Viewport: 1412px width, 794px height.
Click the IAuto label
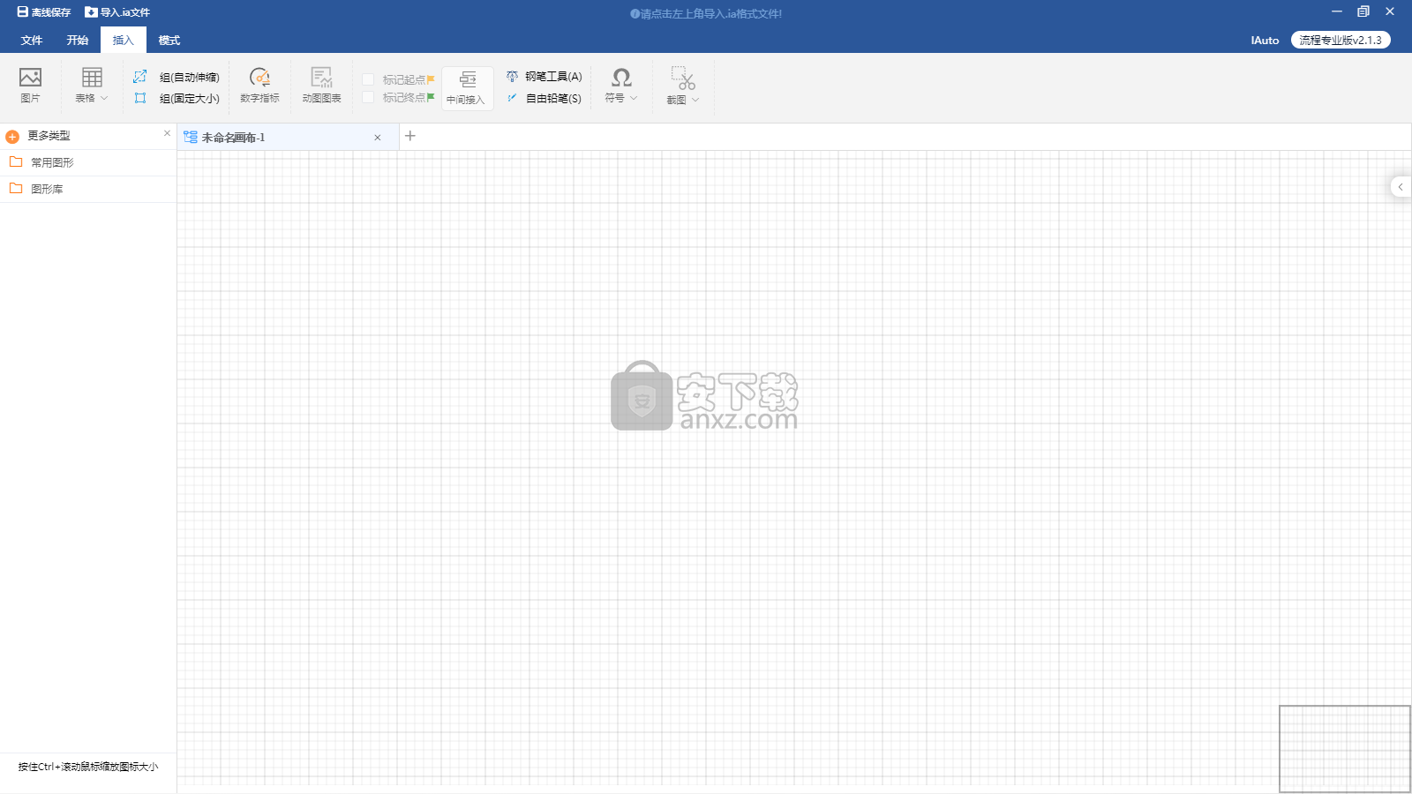coord(1265,41)
